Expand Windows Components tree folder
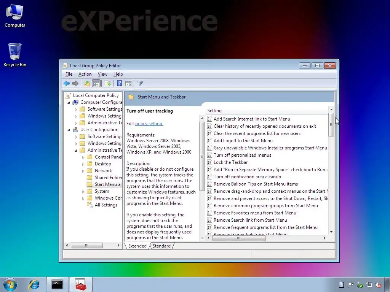This screenshot has height=292, width=390. click(83, 198)
